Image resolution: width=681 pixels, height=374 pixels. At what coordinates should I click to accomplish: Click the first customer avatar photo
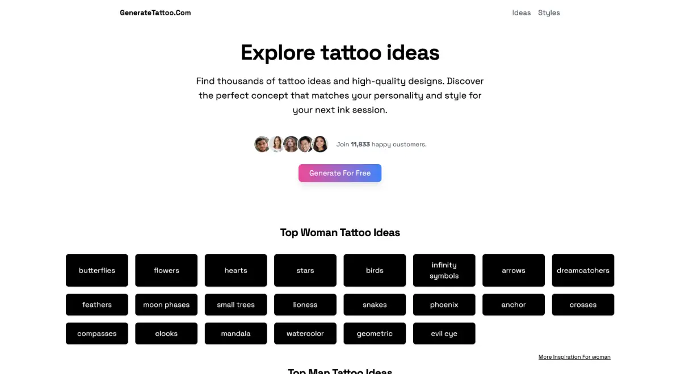pos(262,144)
